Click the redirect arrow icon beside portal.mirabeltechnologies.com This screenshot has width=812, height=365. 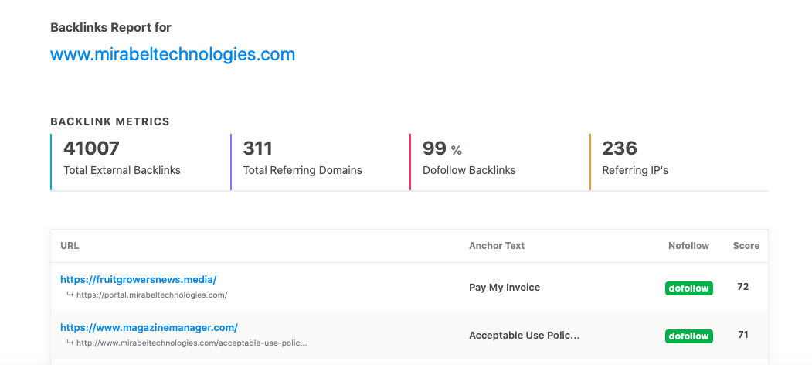pos(70,295)
